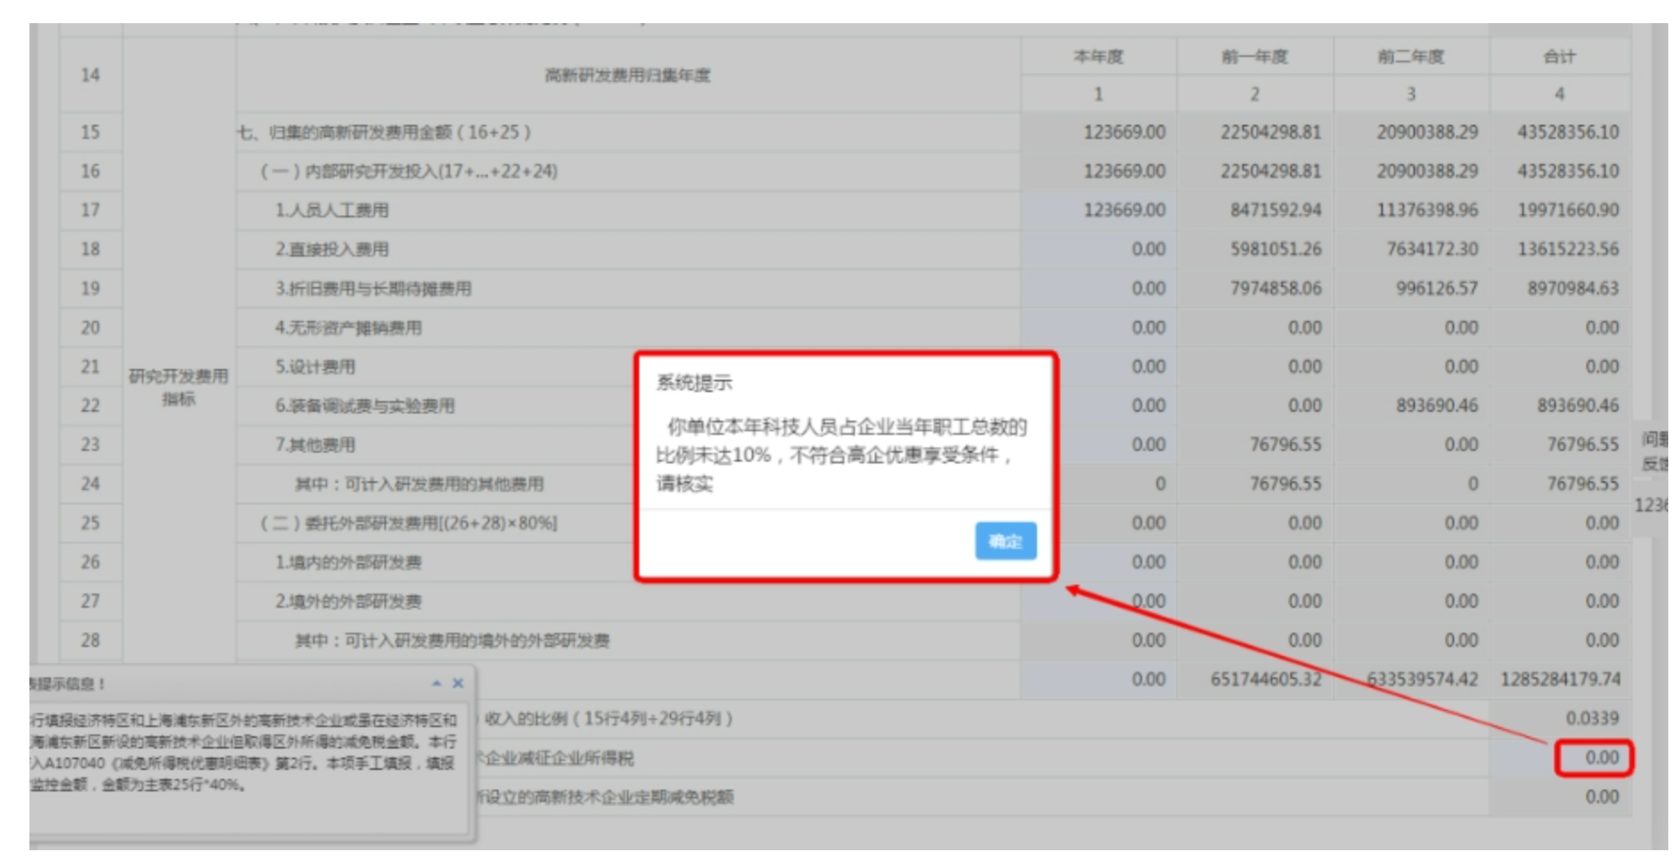Click 11376398.96 in row 17
The image size is (1679, 860).
[x=1427, y=210]
